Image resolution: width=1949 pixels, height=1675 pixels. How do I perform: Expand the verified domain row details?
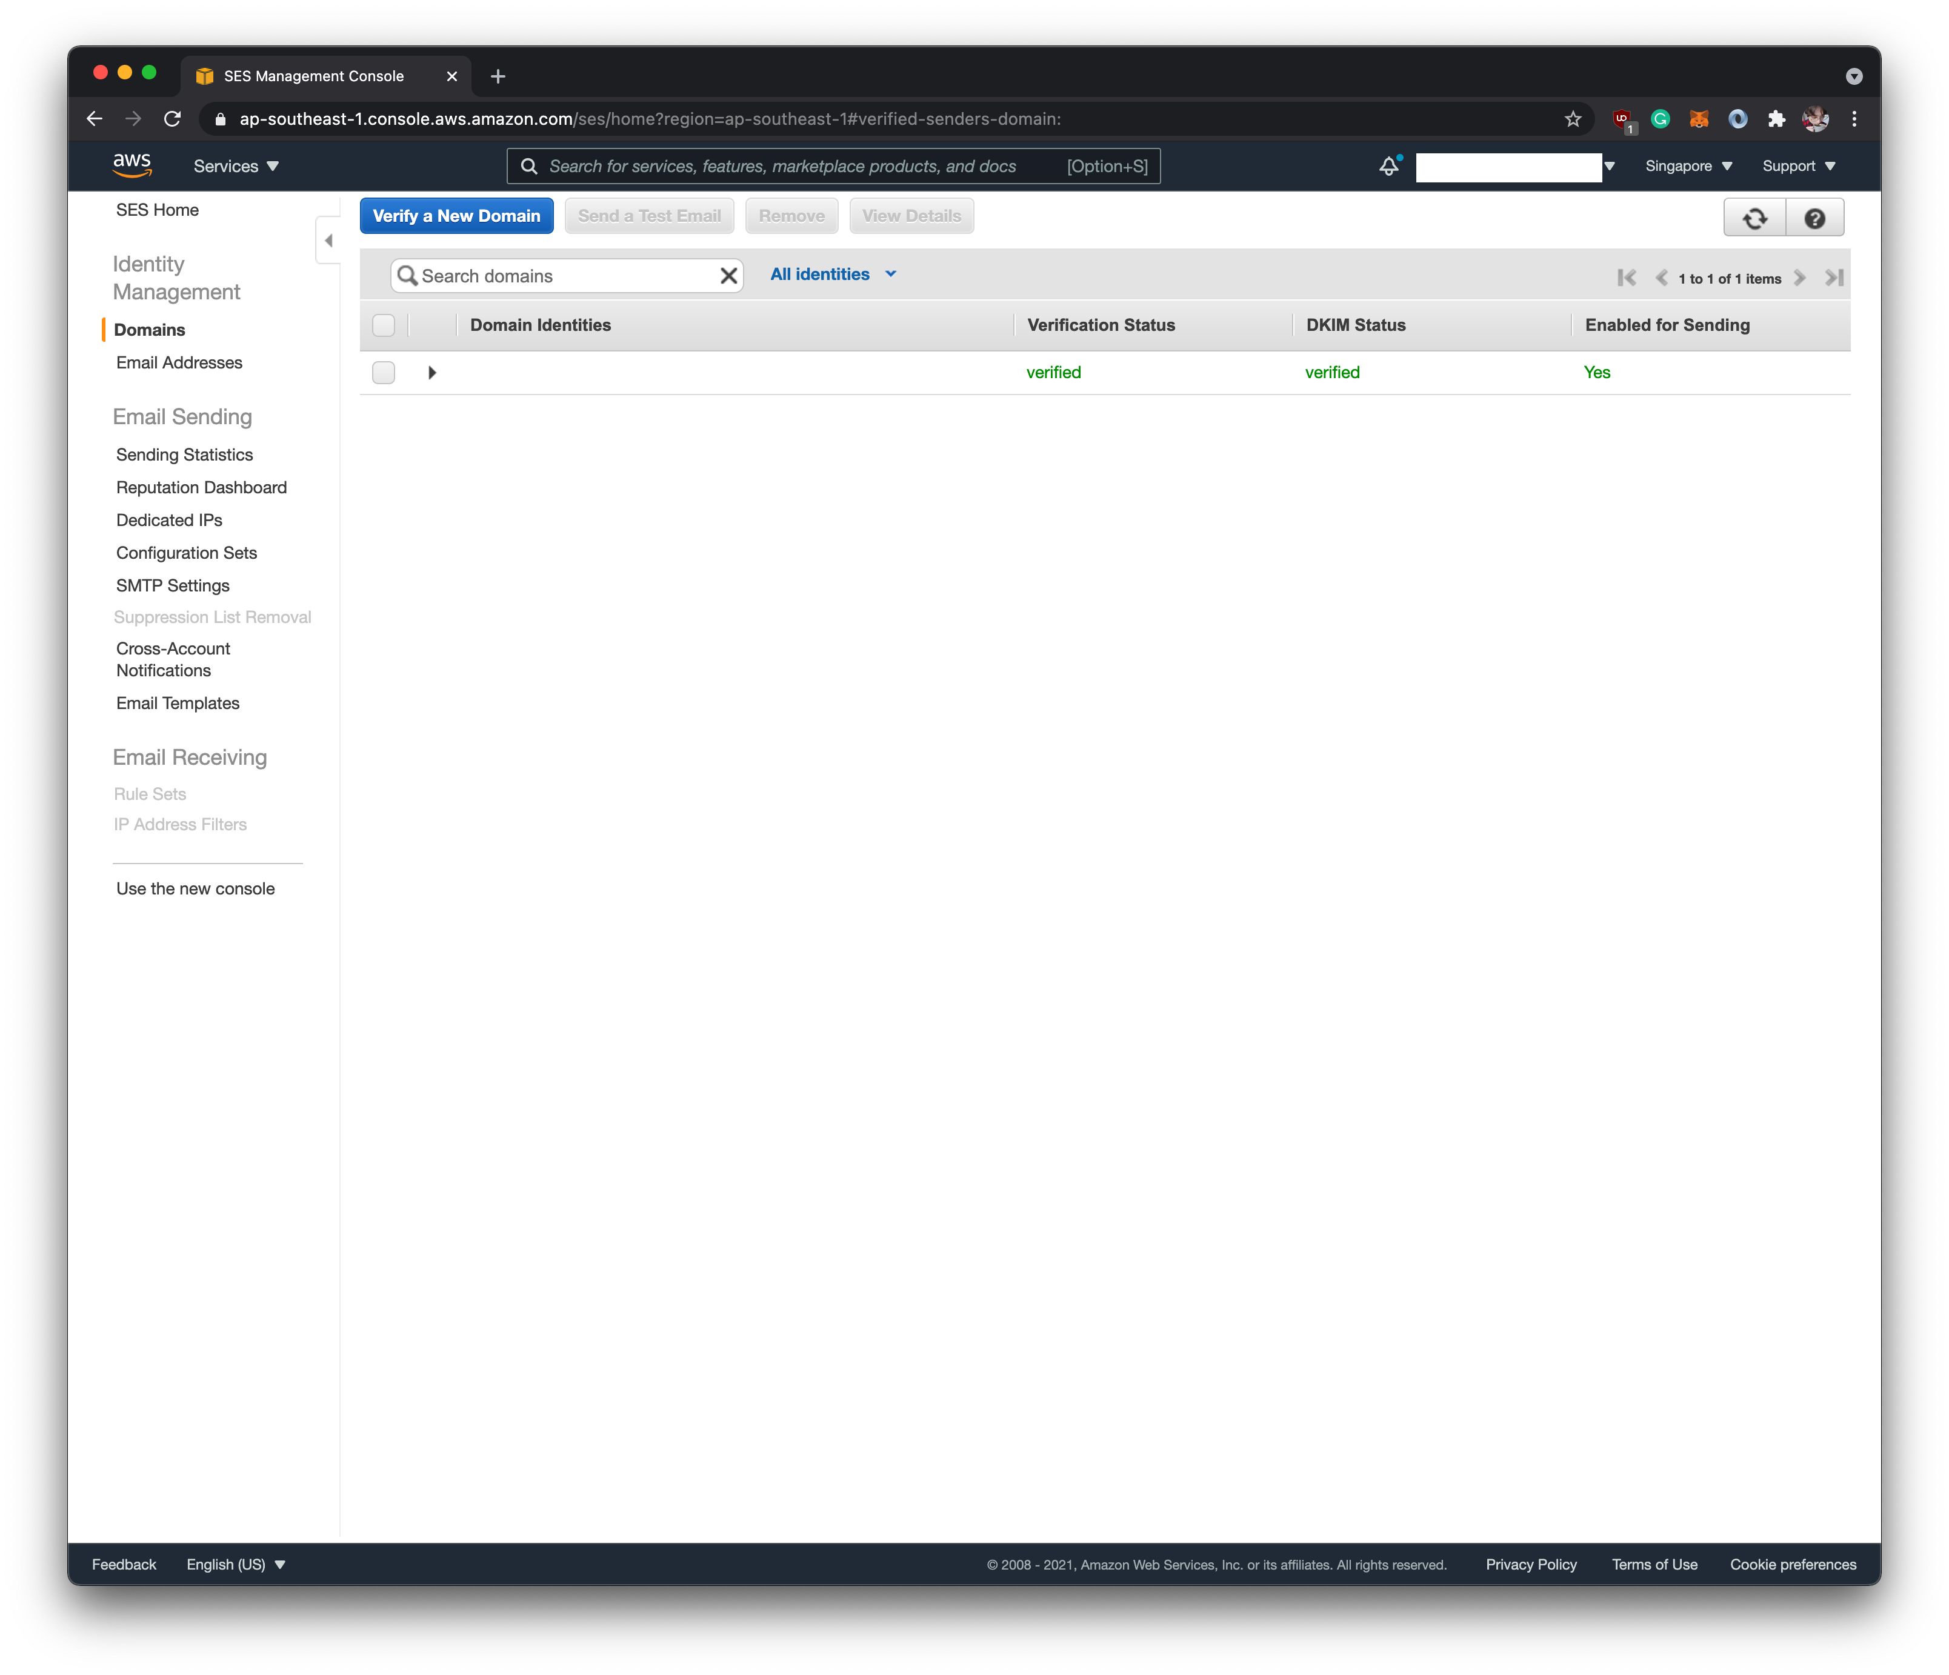[x=431, y=373]
